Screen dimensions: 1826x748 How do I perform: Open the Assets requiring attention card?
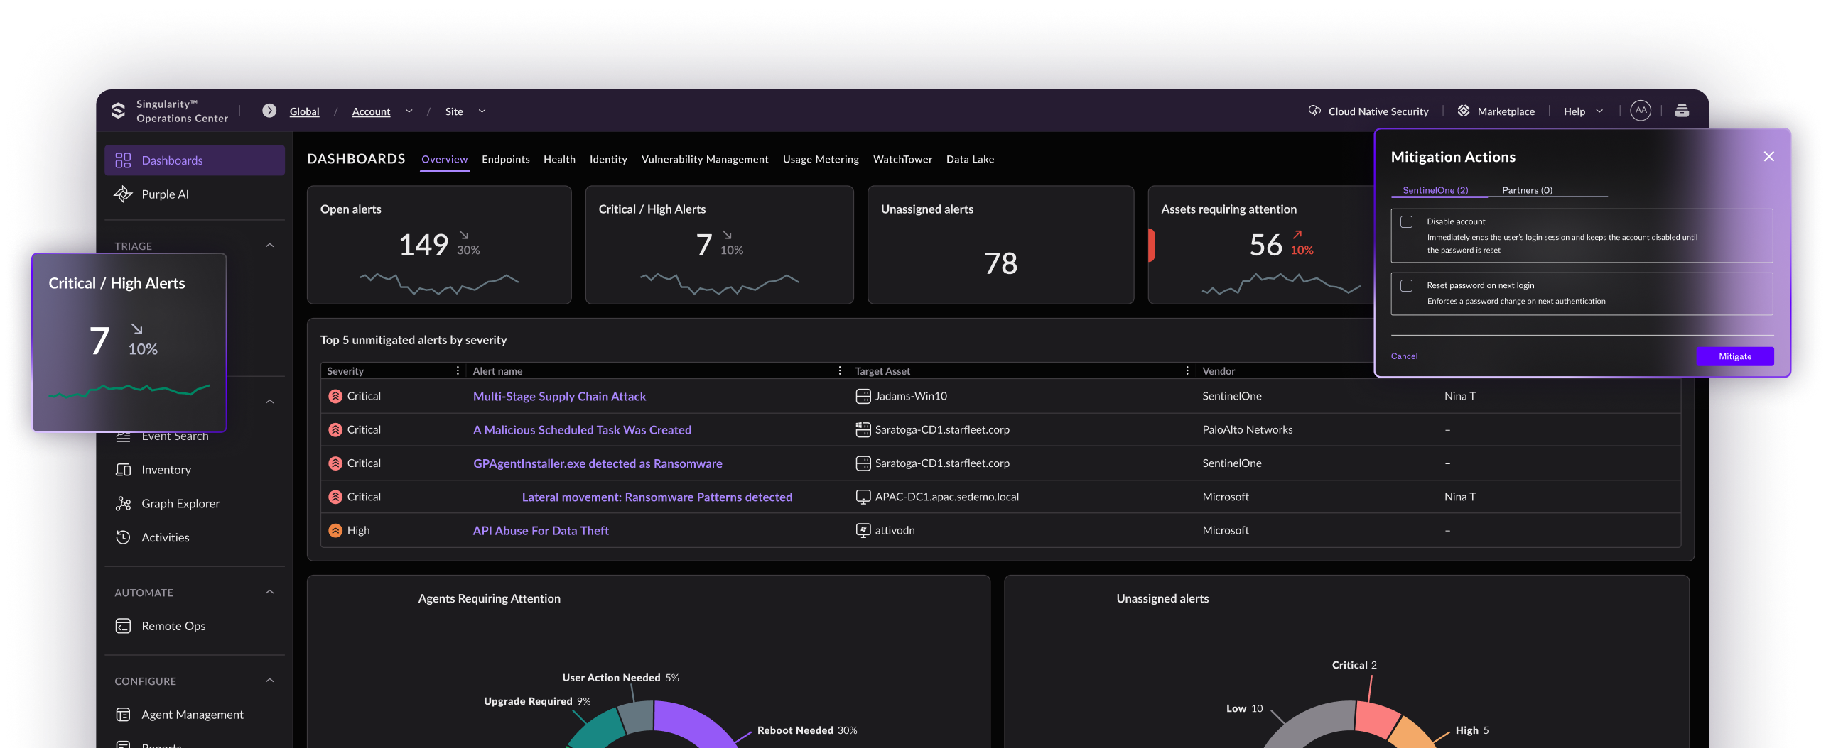coord(1261,245)
